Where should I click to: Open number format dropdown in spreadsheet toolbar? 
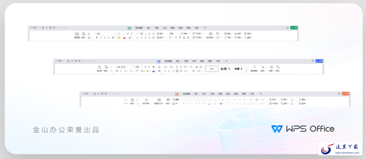[174, 34]
